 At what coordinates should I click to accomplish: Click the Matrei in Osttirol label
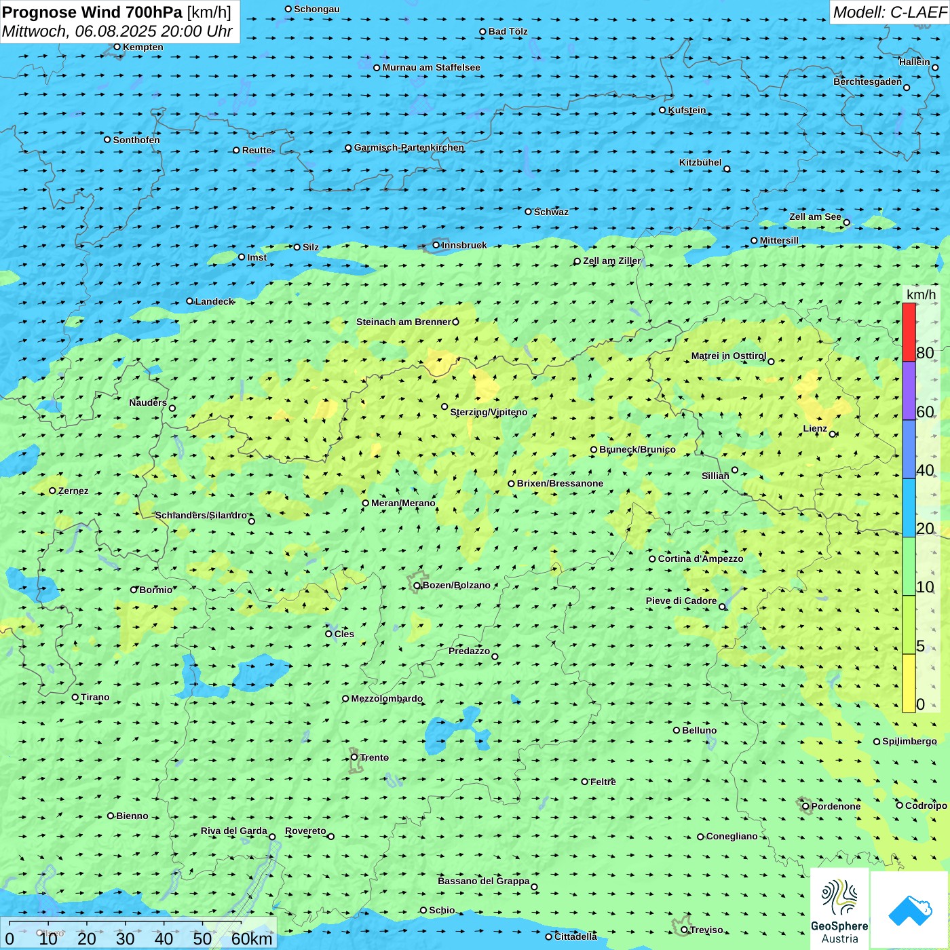coord(729,356)
